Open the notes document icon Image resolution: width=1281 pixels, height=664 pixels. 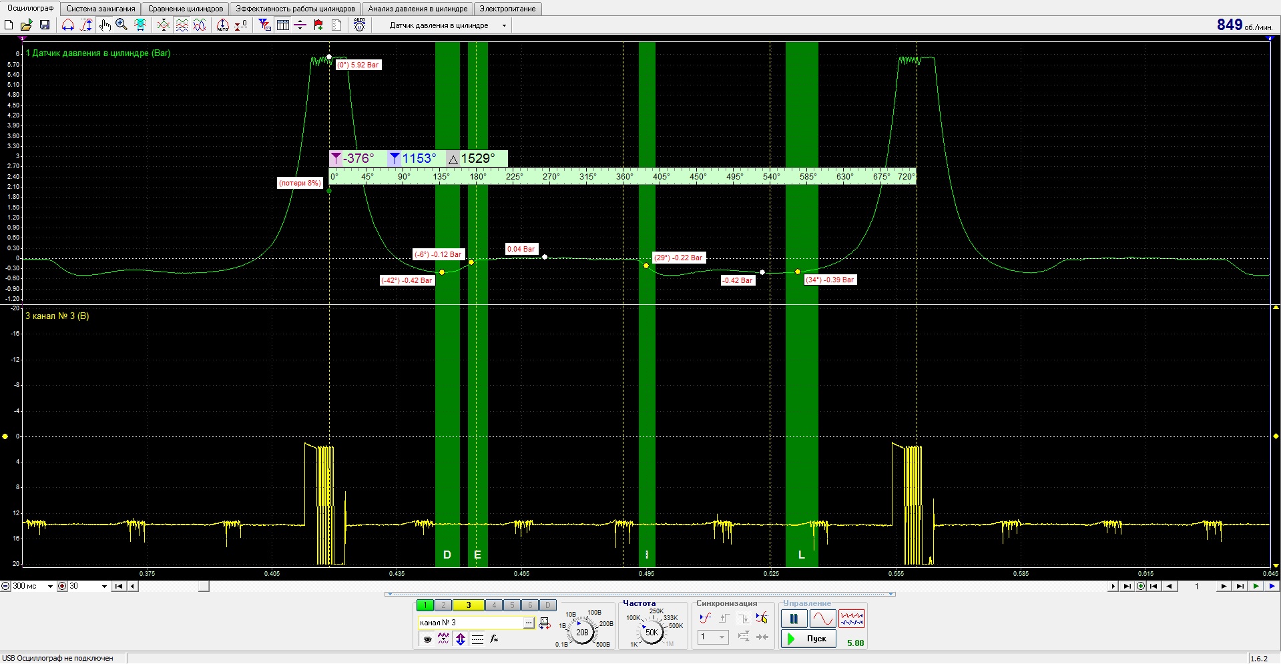click(336, 25)
